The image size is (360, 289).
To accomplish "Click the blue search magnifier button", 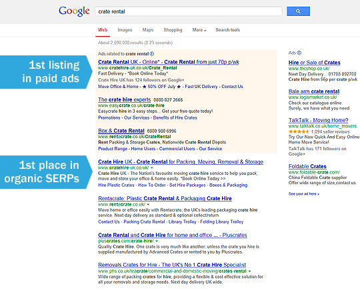I will click(298, 11).
